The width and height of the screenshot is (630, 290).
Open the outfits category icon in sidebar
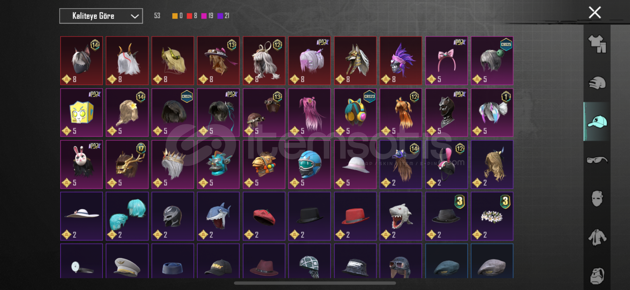[597, 44]
